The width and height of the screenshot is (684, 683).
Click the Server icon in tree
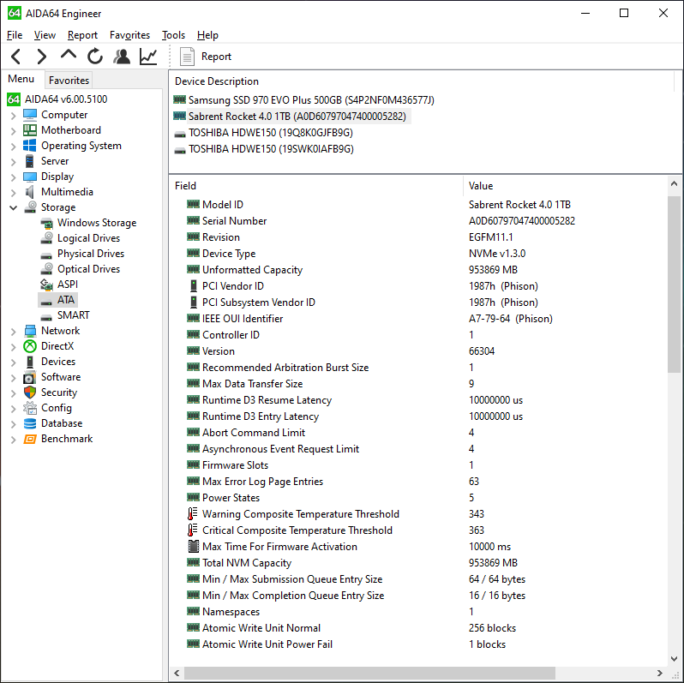[x=30, y=161]
